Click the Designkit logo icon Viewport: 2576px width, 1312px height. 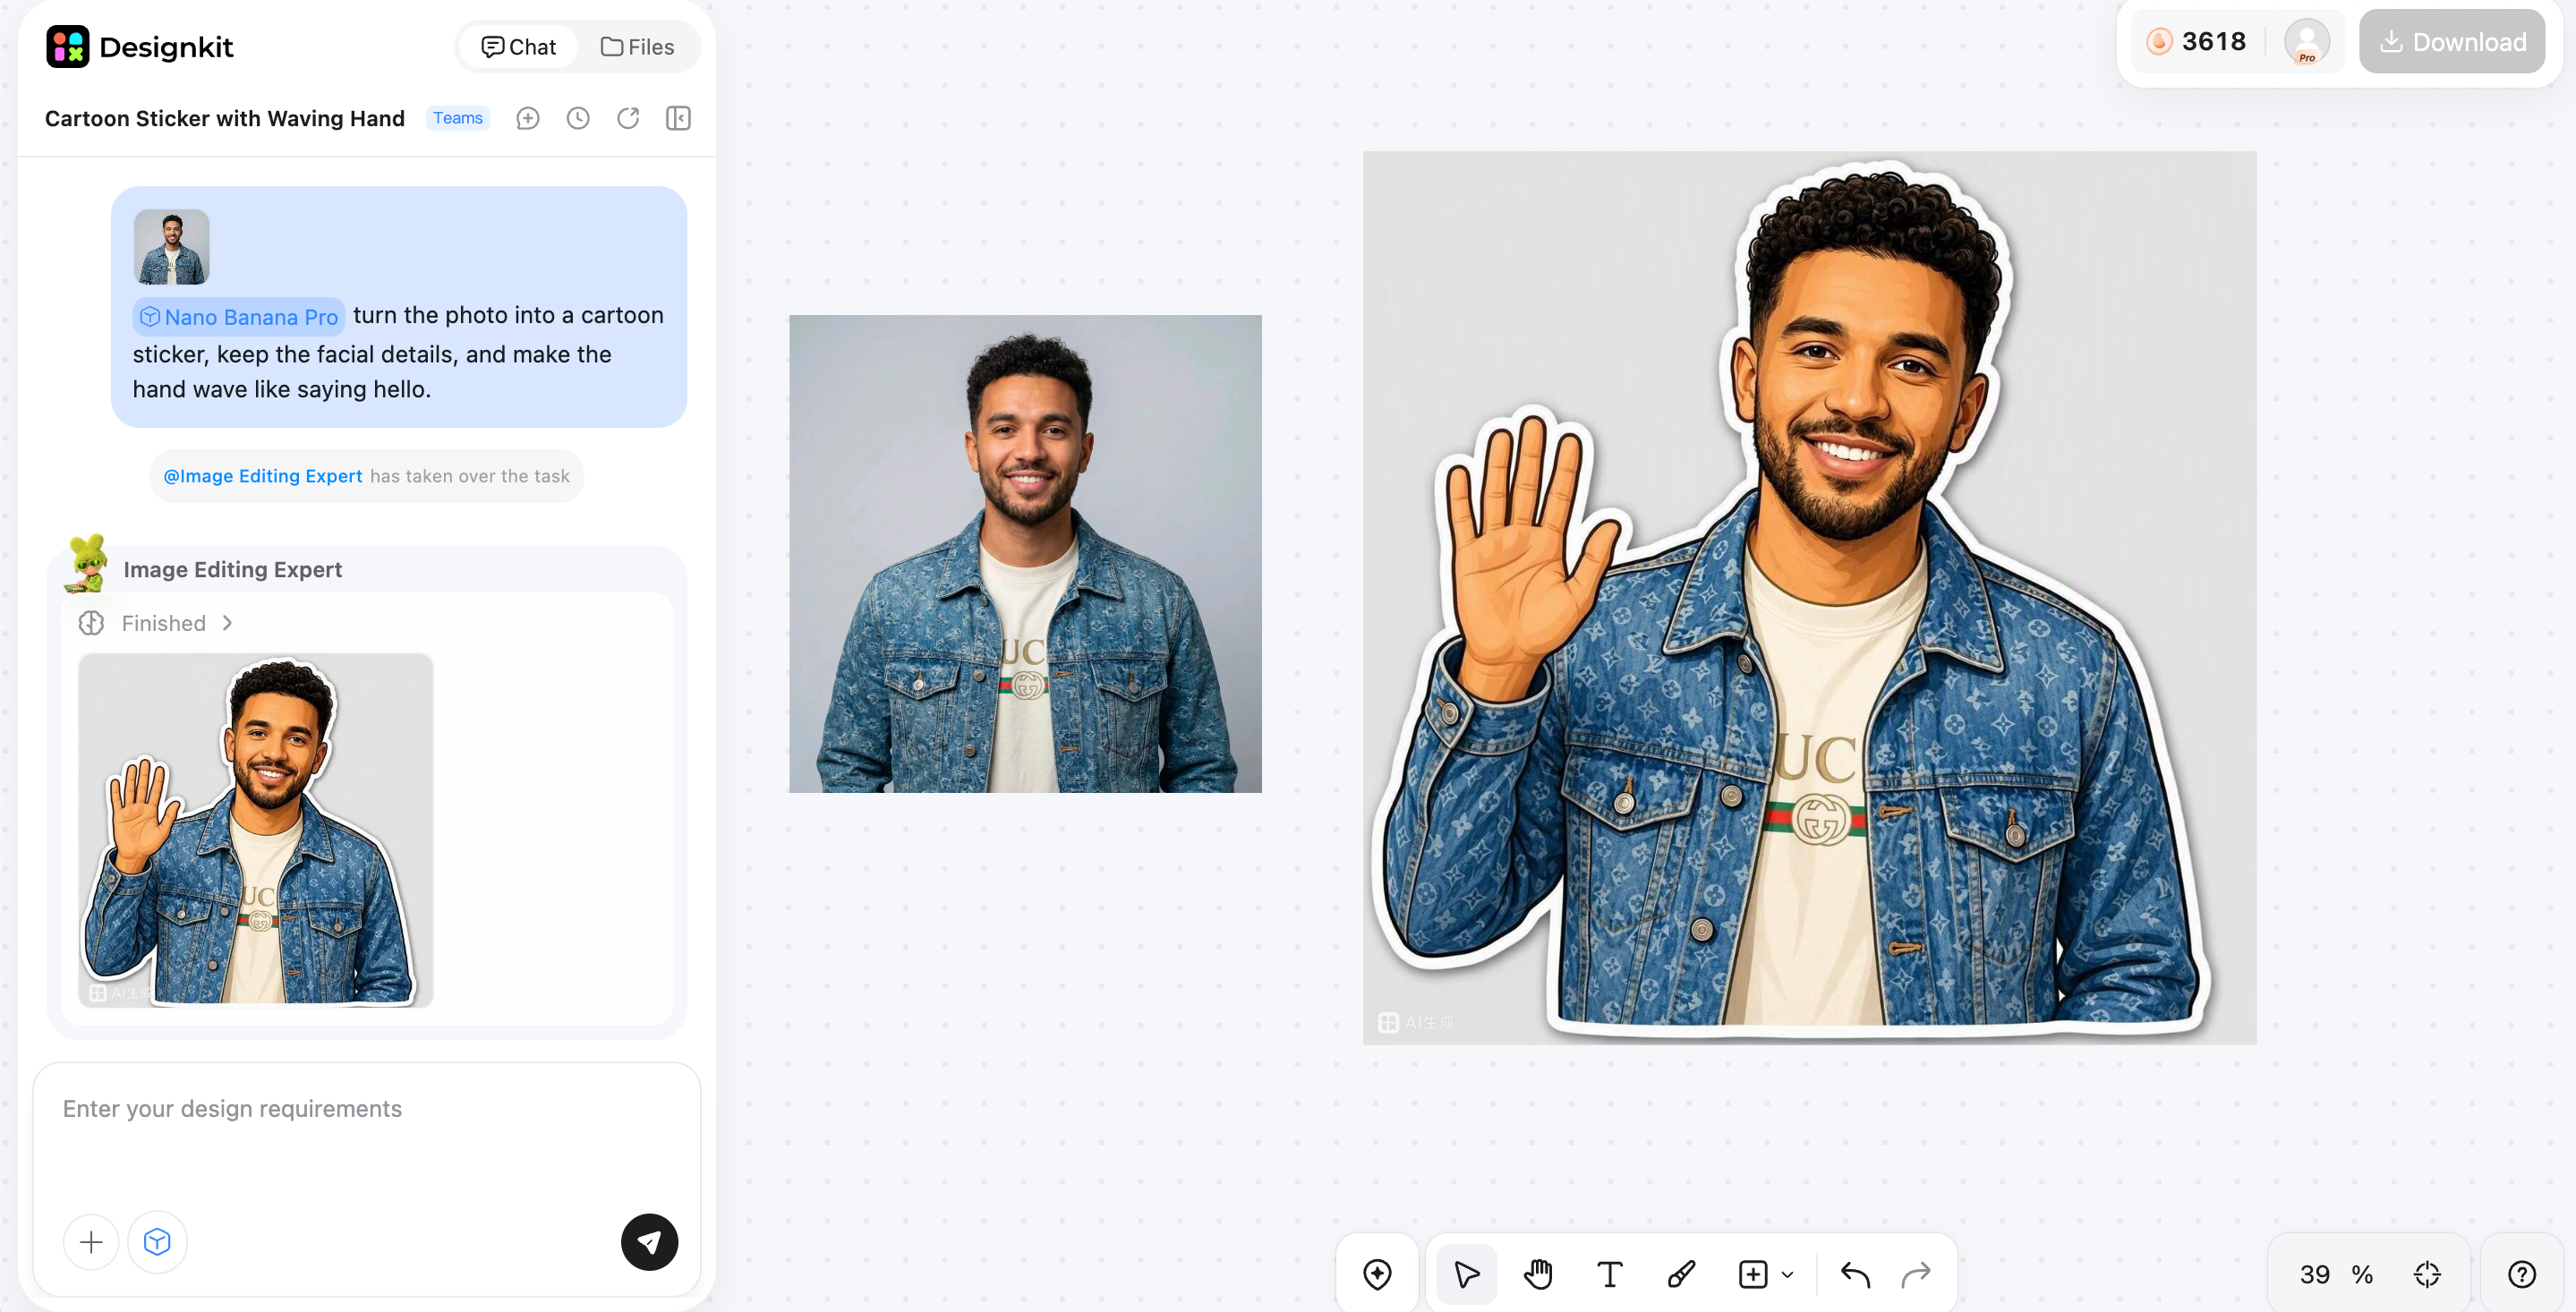[68, 46]
